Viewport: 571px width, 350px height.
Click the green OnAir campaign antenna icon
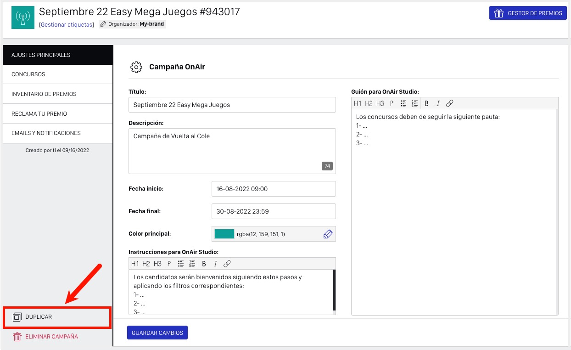pyautogui.click(x=23, y=17)
